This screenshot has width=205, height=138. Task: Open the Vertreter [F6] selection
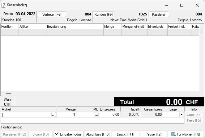tap(52, 15)
